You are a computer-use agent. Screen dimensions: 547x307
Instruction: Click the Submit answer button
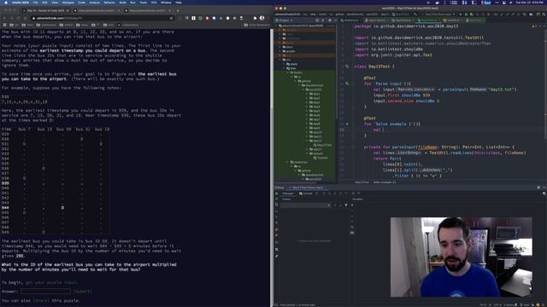click(x=82, y=292)
